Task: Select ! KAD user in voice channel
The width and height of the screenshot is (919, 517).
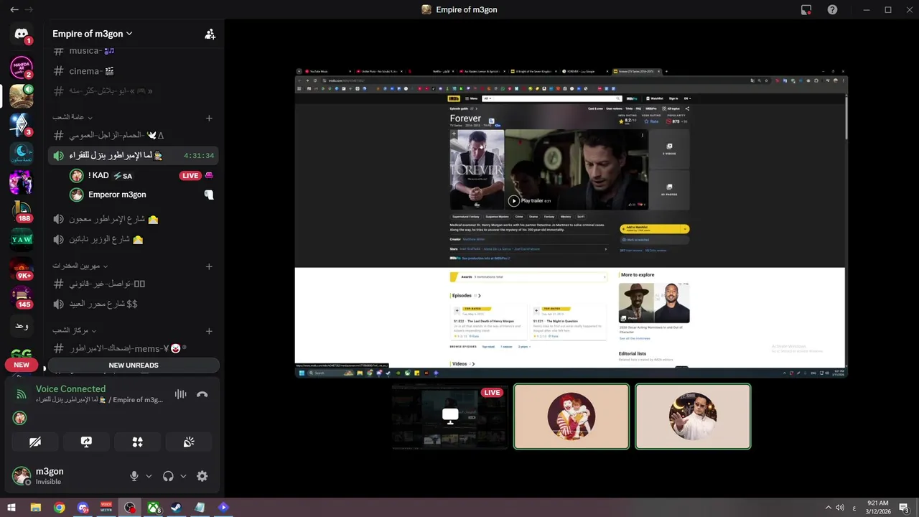Action: pyautogui.click(x=142, y=176)
